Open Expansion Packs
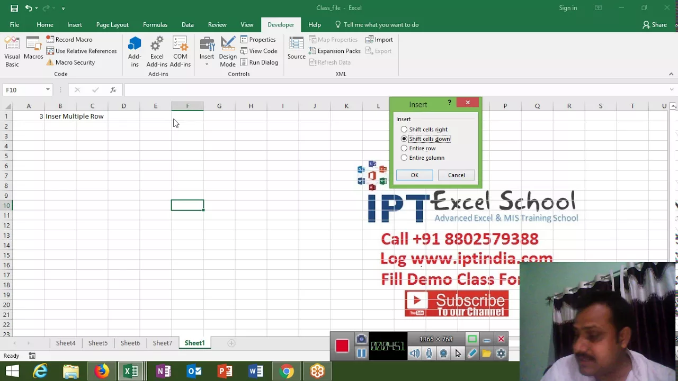 (x=334, y=51)
